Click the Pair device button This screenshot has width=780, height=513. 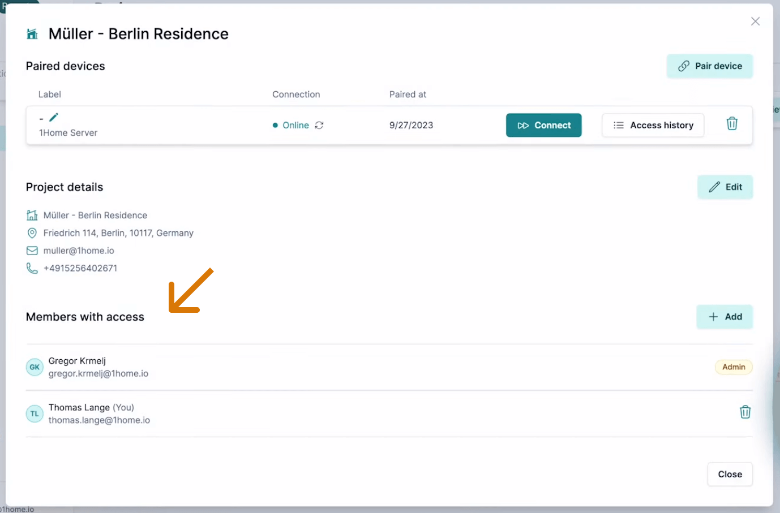point(709,66)
